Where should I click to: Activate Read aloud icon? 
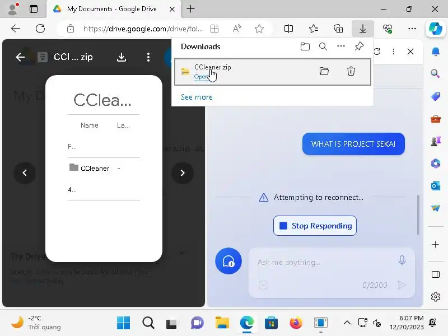coord(237,29)
